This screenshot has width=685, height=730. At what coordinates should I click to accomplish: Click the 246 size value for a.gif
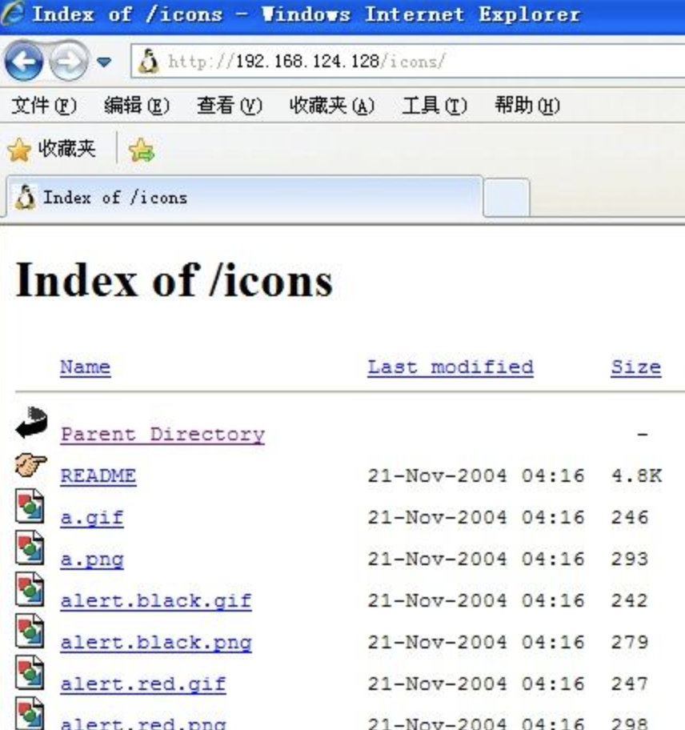630,518
